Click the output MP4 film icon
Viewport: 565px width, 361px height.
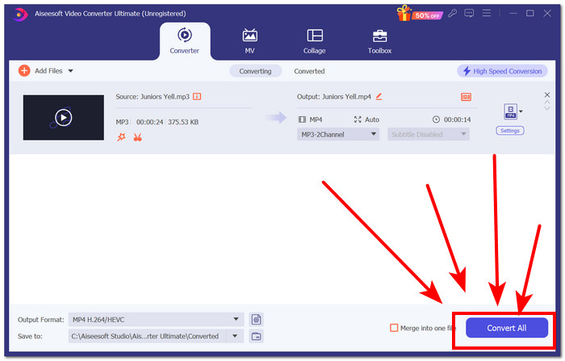[302, 120]
